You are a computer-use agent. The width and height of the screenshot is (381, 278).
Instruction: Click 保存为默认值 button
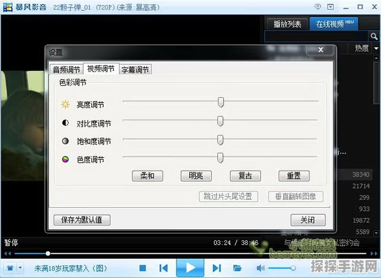pos(82,220)
